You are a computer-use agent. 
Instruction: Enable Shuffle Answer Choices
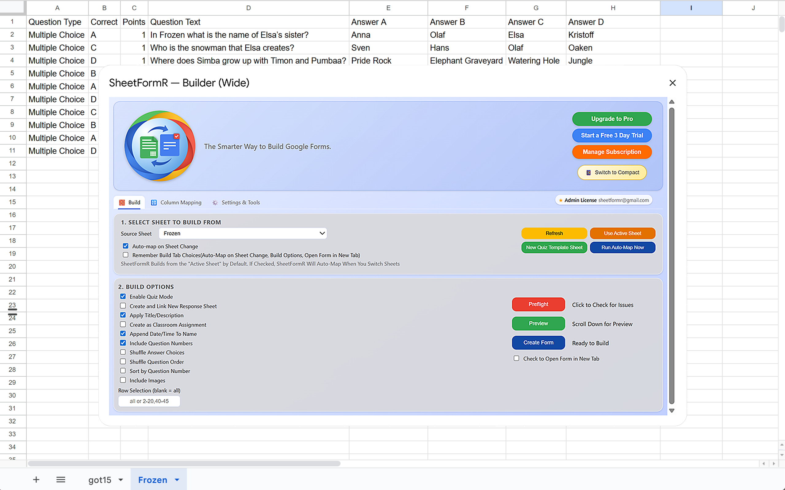[123, 352]
